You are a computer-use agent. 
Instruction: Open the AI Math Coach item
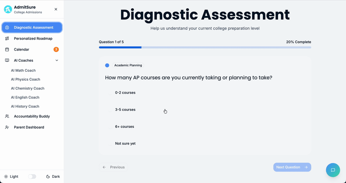(x=23, y=70)
